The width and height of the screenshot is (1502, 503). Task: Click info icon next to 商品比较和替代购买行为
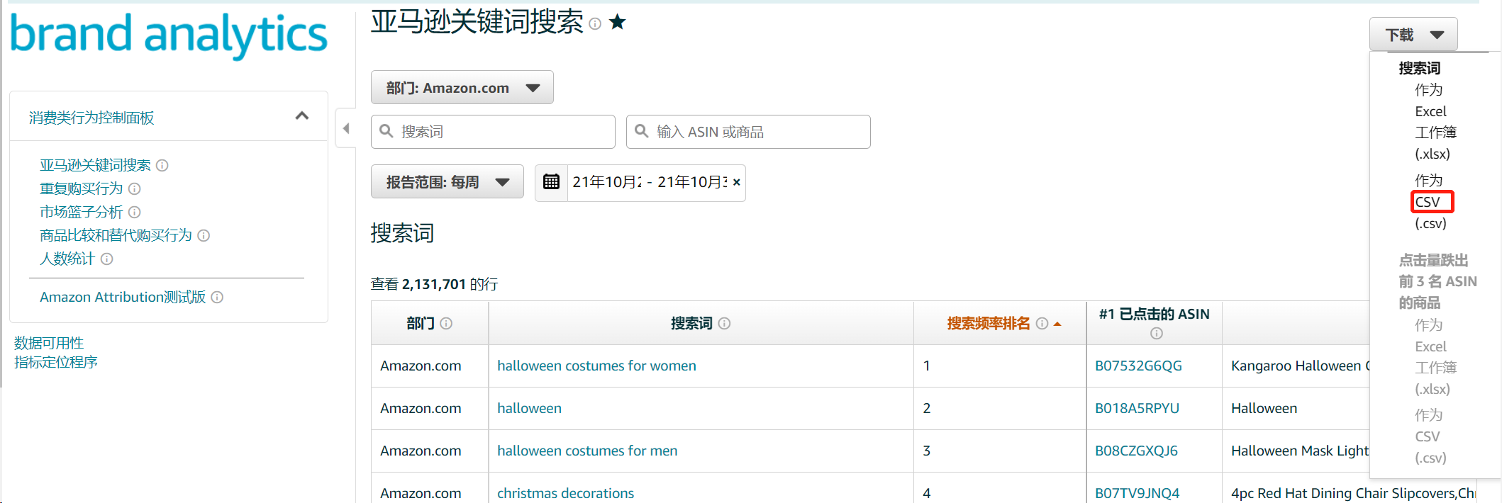point(204,235)
